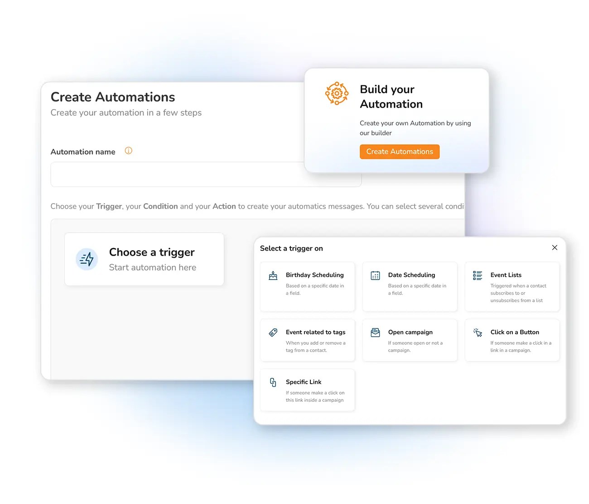This screenshot has width=589, height=504.
Task: Select the Click on a Button trigger title
Action: tap(515, 332)
